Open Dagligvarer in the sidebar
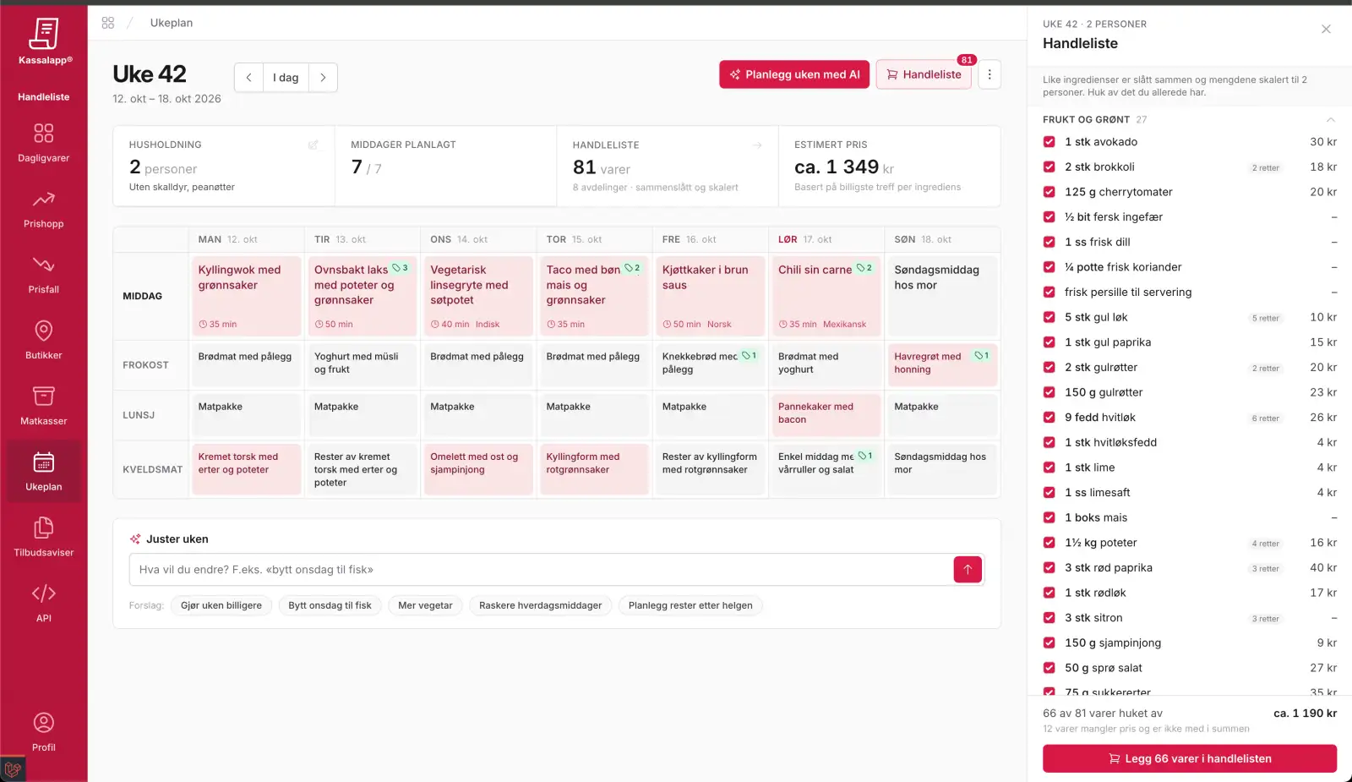Image resolution: width=1352 pixels, height=782 pixels. tap(44, 142)
